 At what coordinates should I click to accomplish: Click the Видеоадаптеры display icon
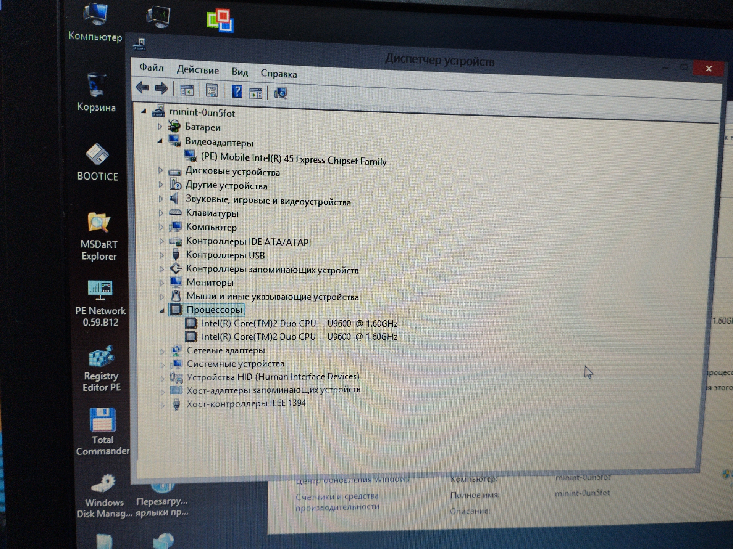coord(175,141)
